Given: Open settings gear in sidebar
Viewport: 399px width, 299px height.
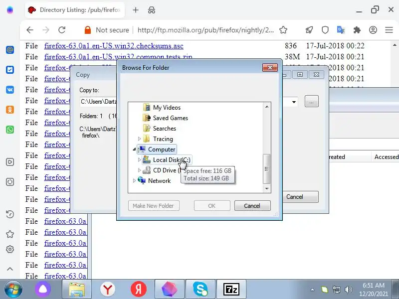Looking at the screenshot, I should [10, 249].
